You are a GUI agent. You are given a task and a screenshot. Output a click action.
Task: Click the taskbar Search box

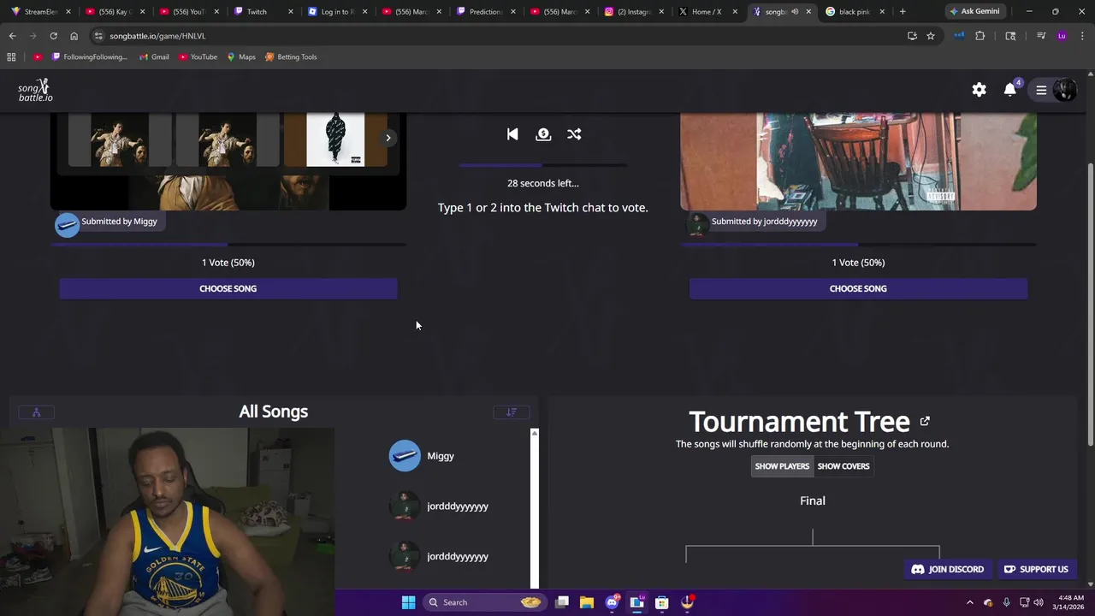coord(486,602)
